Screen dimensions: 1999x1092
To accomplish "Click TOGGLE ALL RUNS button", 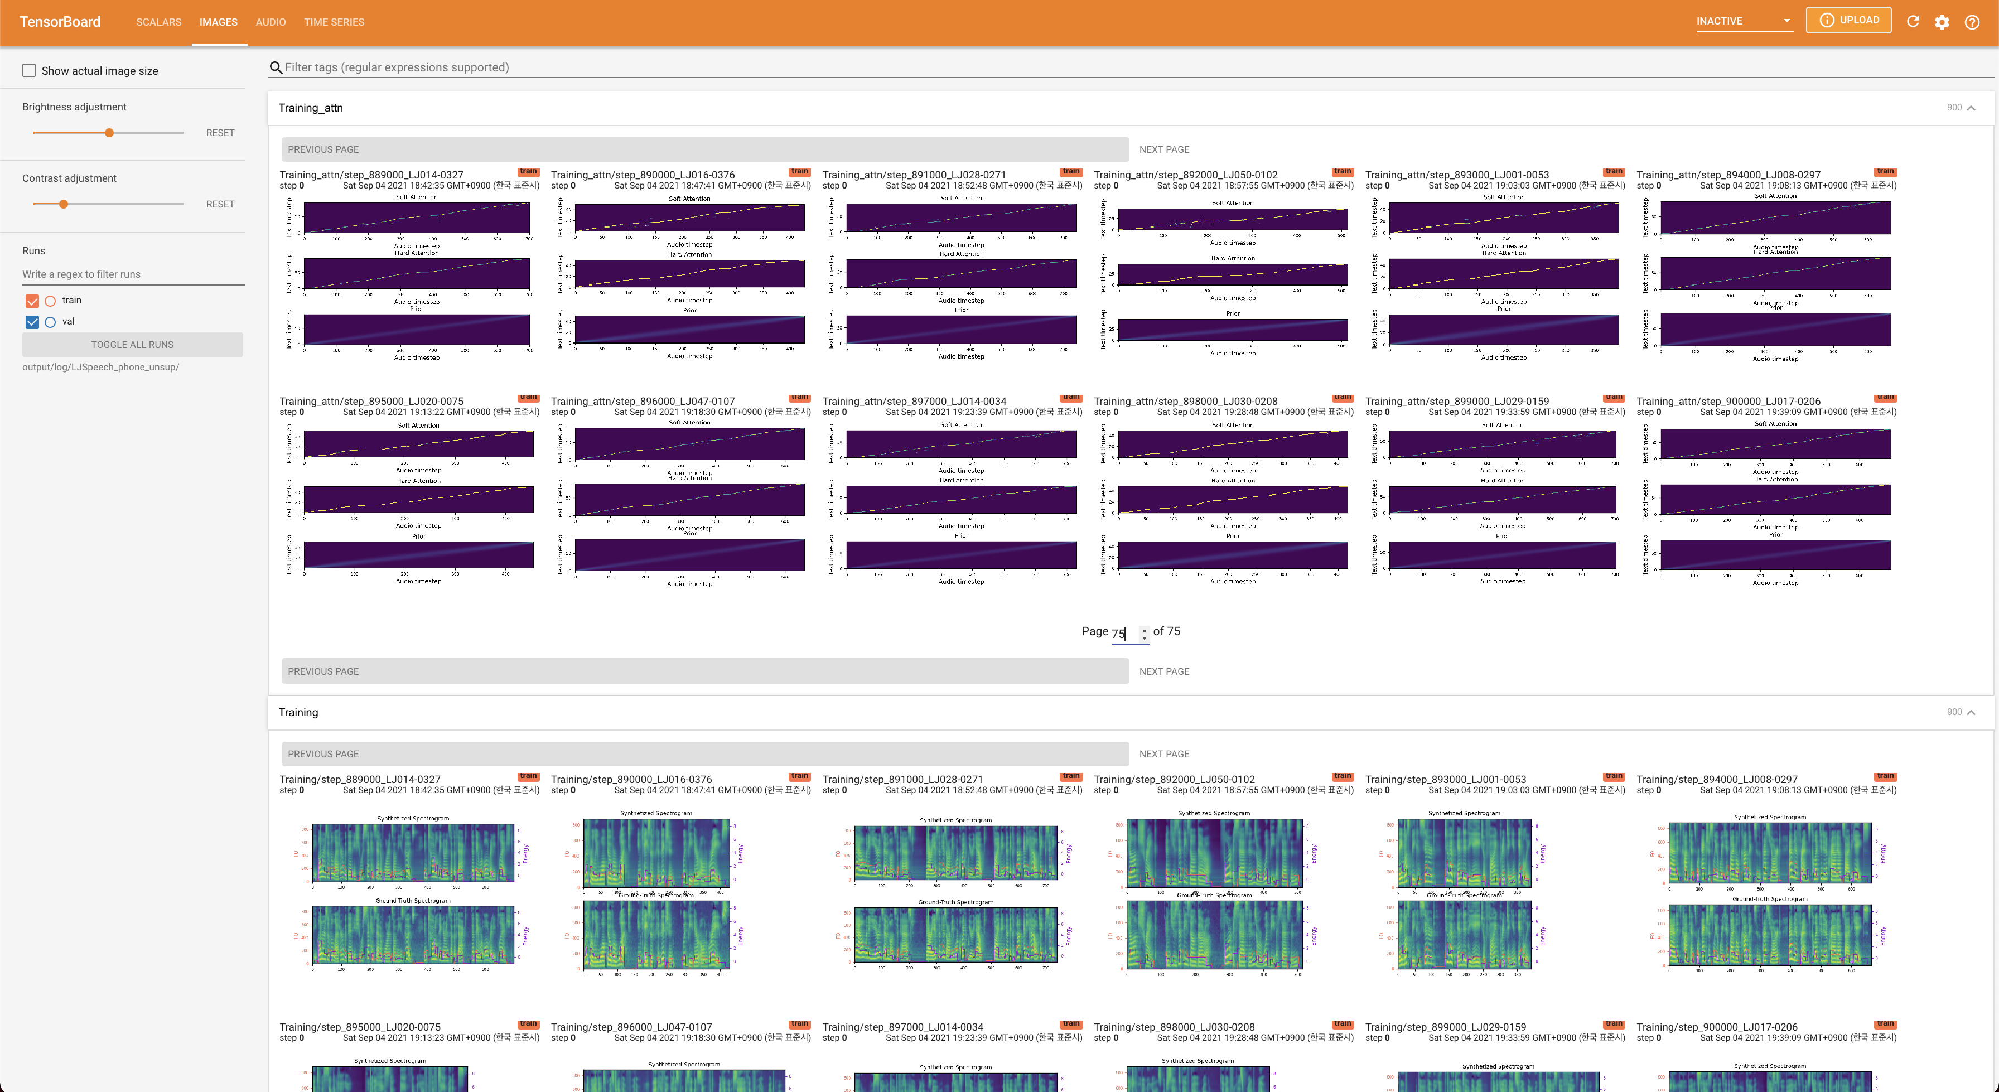I will (x=132, y=345).
